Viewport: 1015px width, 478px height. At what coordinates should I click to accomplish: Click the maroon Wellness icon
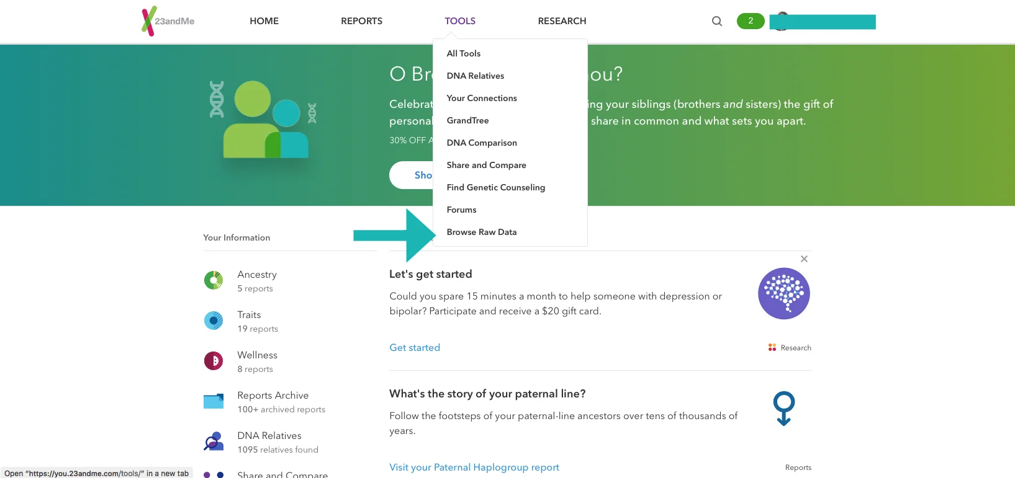point(214,360)
